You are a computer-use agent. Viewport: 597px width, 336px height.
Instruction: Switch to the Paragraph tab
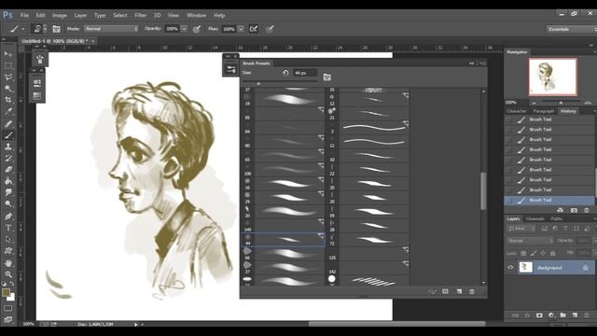[x=543, y=111]
